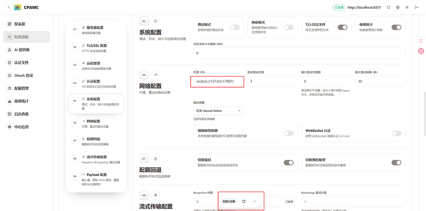Jump to 03 远程管理 section
Viewport: 426px width, 211px height.
click(96, 66)
